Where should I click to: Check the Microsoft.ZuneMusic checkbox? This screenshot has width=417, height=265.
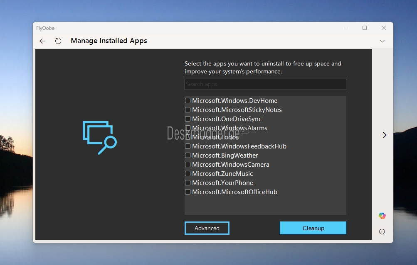(188, 173)
